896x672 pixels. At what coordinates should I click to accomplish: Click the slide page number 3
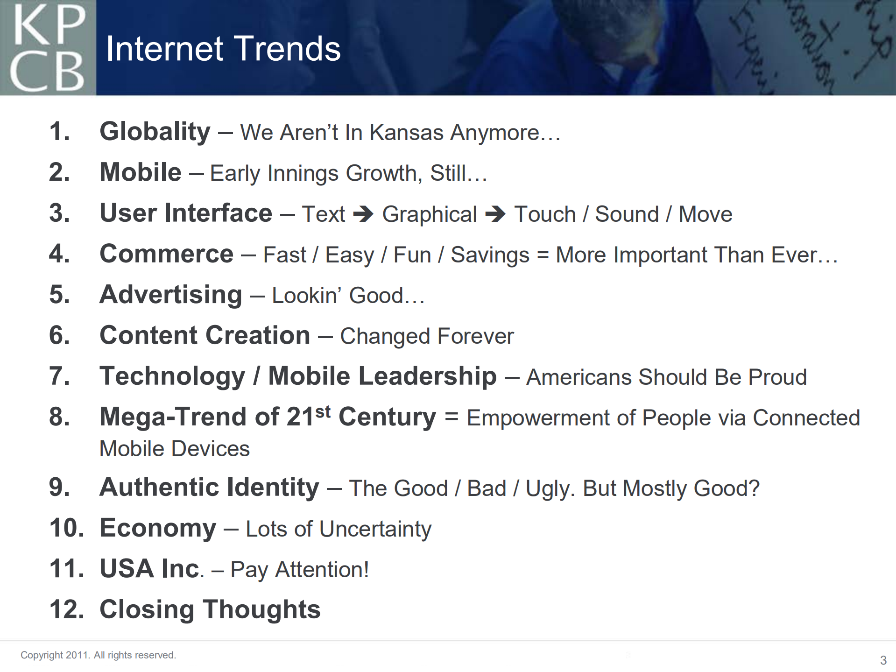883,660
